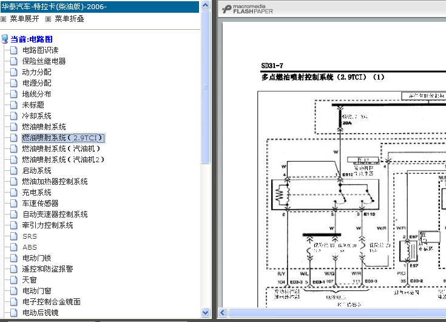Click the page icon beside 动力分配
The height and width of the screenshot is (322, 446).
[x=14, y=72]
